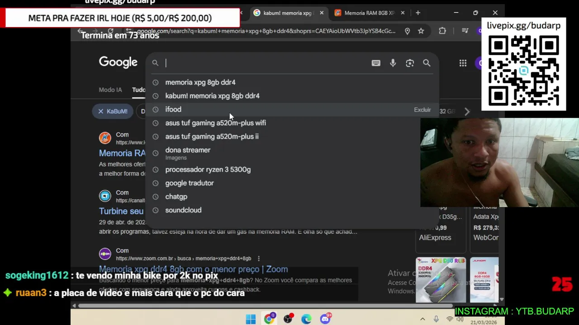Click the KaBuM! result favicon
This screenshot has height=325, width=579.
[x=105, y=138]
